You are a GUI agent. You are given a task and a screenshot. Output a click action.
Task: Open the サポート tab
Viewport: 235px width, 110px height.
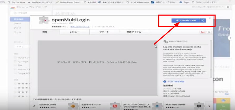(104, 32)
